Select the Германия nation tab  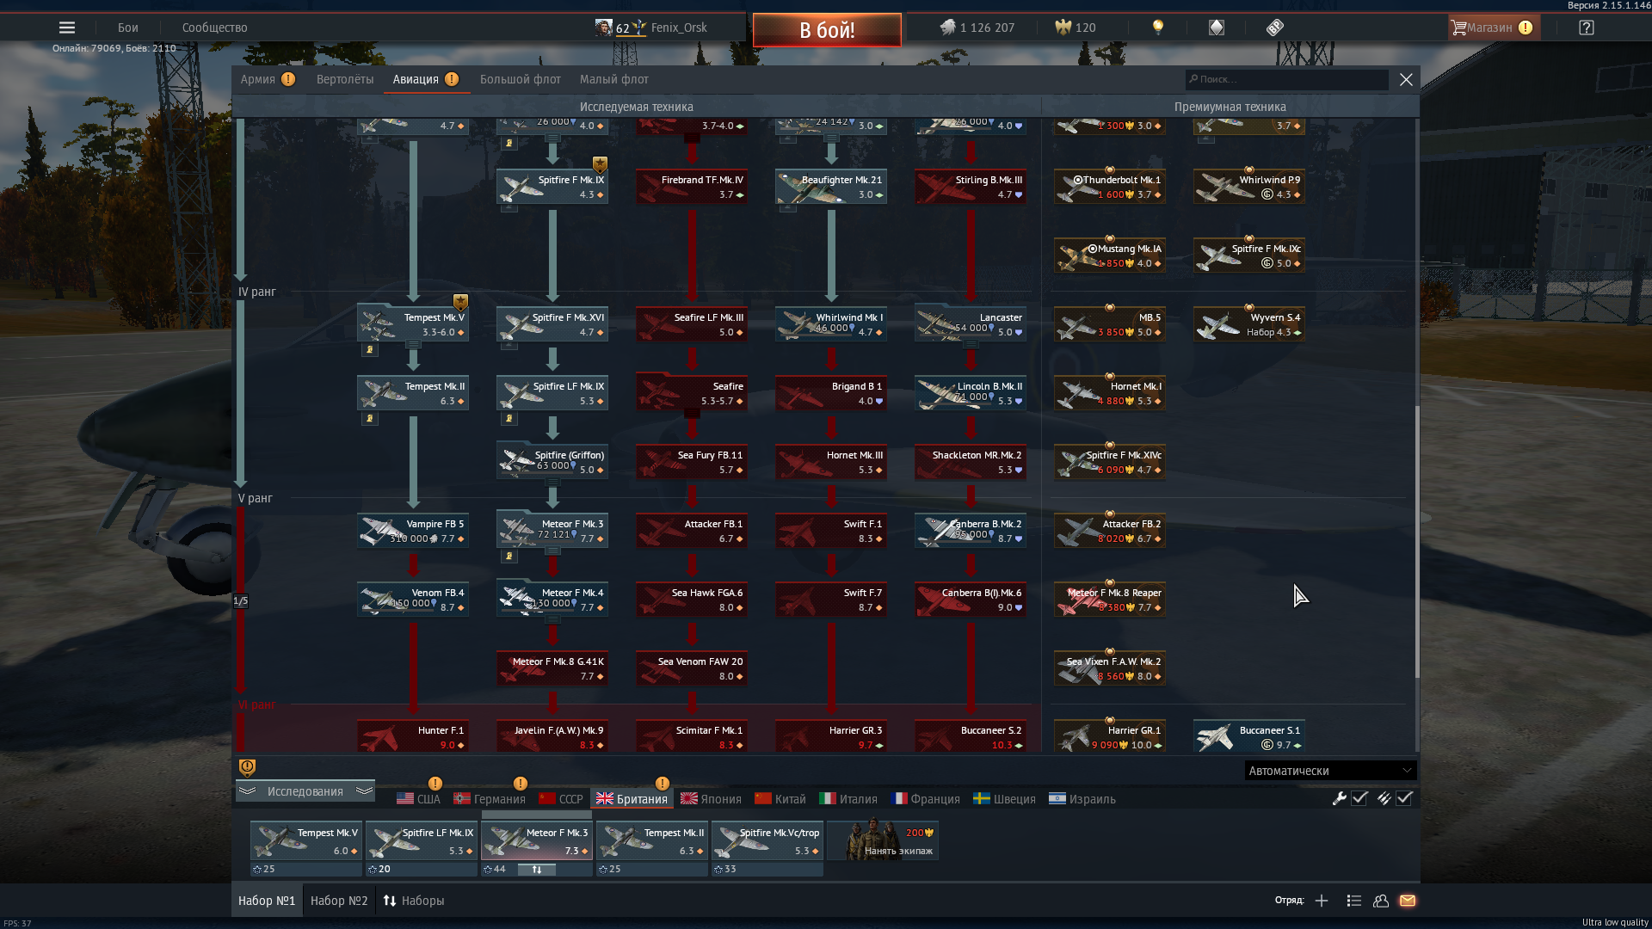pos(490,799)
